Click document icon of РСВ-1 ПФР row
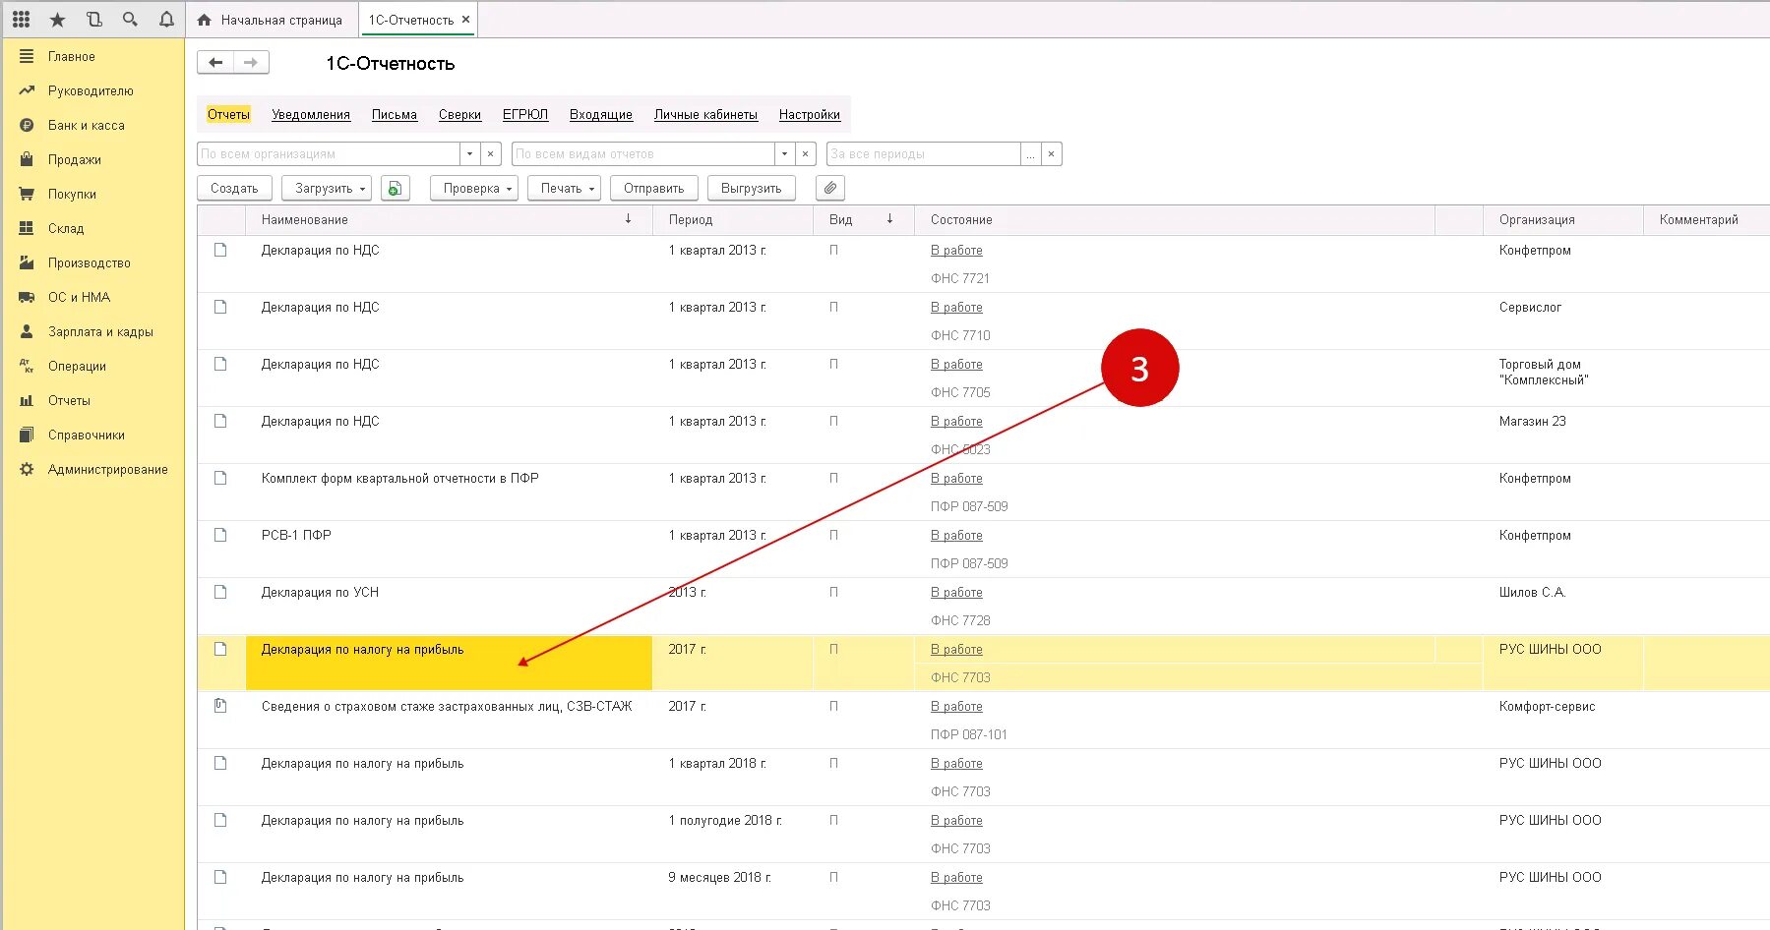The width and height of the screenshot is (1770, 930). (220, 535)
